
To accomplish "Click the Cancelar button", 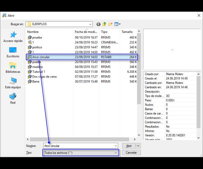I will point(131,153).
